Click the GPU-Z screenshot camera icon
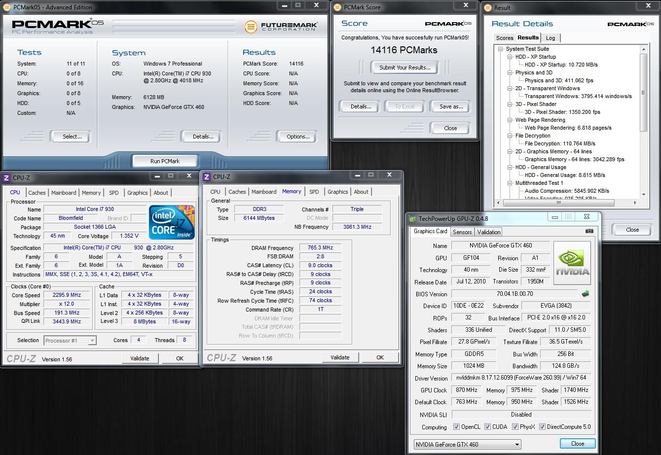Screen dimensions: 661x455 coord(589,231)
